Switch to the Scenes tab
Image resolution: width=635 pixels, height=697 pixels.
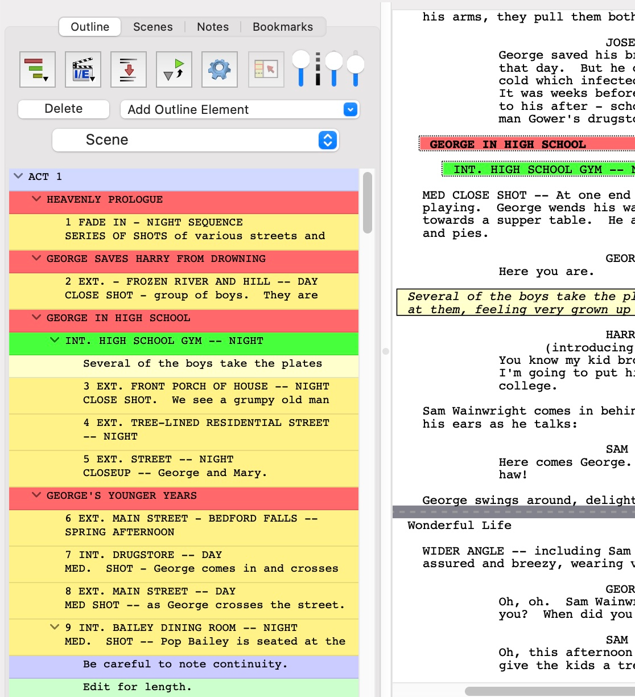152,27
